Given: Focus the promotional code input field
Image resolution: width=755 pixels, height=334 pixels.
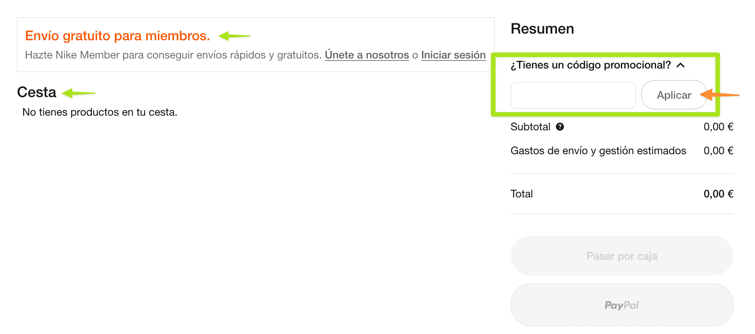Looking at the screenshot, I should [x=573, y=95].
